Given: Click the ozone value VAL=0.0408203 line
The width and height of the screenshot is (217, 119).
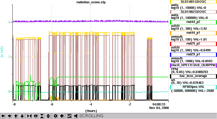Looking at the screenshot, I should pos(190,72).
